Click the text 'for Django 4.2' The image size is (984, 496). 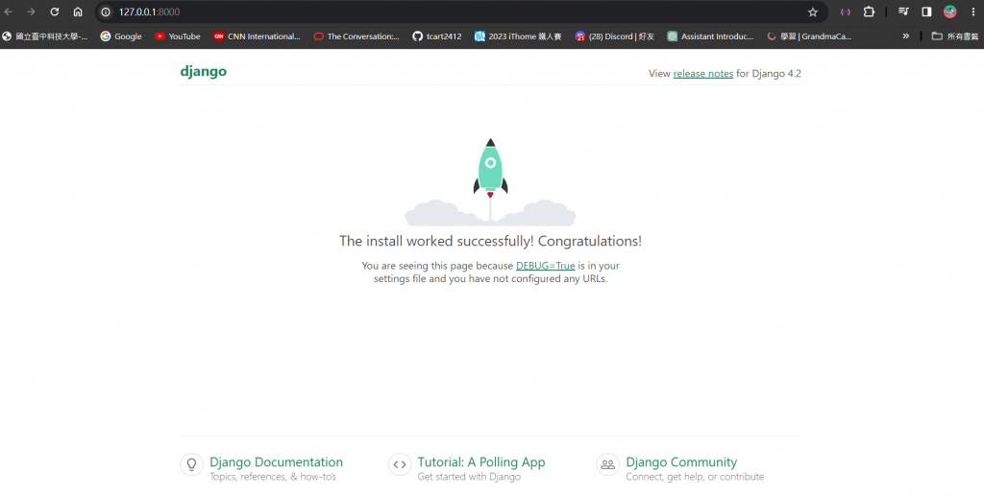768,73
